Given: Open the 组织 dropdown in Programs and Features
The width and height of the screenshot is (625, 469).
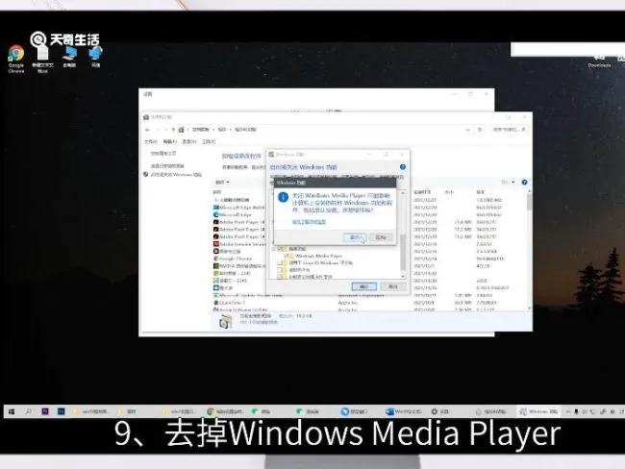Looking at the screenshot, I should click(222, 182).
